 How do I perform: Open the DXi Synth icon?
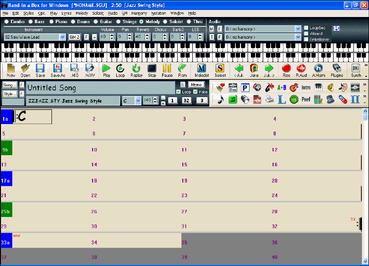pos(356,70)
